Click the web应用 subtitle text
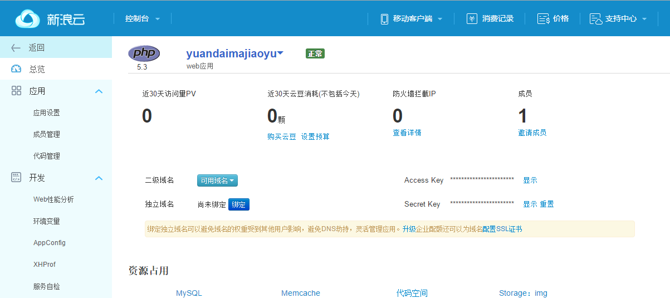The height and width of the screenshot is (298, 670). [200, 66]
